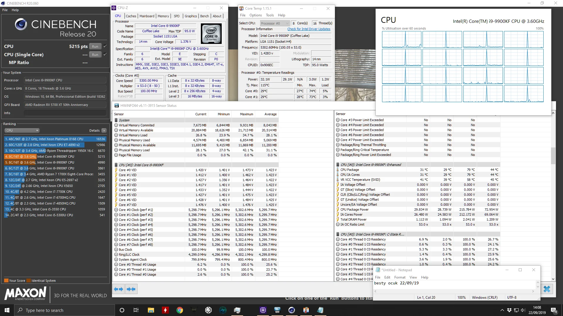Open the File menu in Cinebench
Screen dimensions: 563x316
tap(5, 10)
